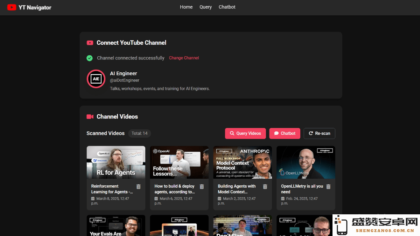This screenshot has width=420, height=236.
Task: Click the OpenLLMetry is all you need title
Action: tap(302, 189)
